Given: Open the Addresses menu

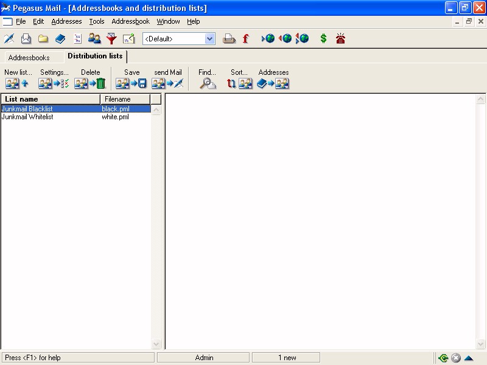Looking at the screenshot, I should [x=66, y=21].
